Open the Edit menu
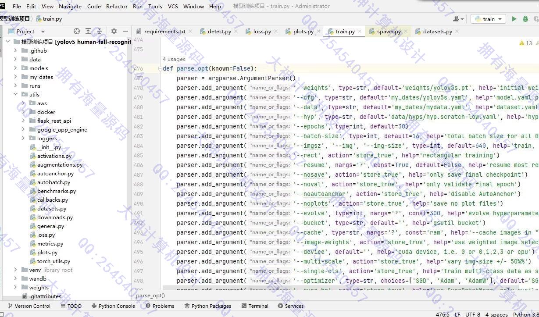 pyautogui.click(x=31, y=7)
